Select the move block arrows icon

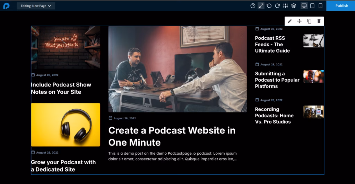(x=299, y=21)
